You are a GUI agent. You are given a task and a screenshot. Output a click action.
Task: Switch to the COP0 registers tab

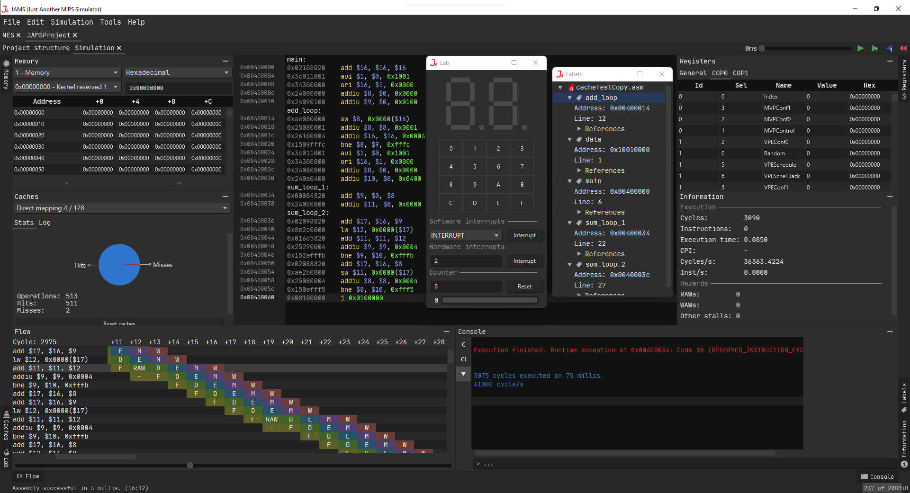coord(720,73)
